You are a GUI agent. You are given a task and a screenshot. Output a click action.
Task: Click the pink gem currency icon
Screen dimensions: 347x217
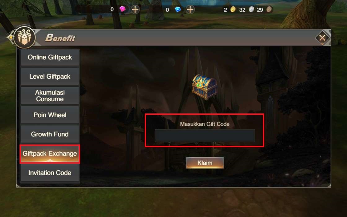tap(122, 9)
